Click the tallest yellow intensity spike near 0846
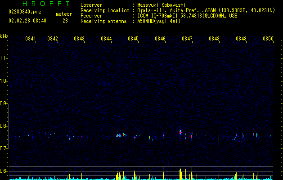The height and width of the screenshot is (180, 283). (x=163, y=173)
